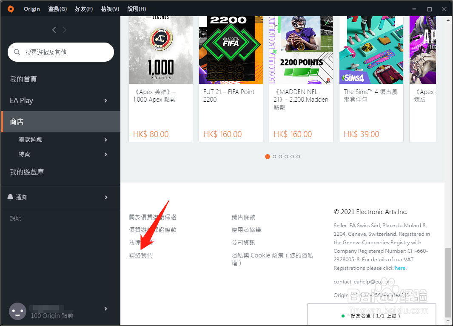
Task: Select the second carousel pagination dot
Action: 274,157
